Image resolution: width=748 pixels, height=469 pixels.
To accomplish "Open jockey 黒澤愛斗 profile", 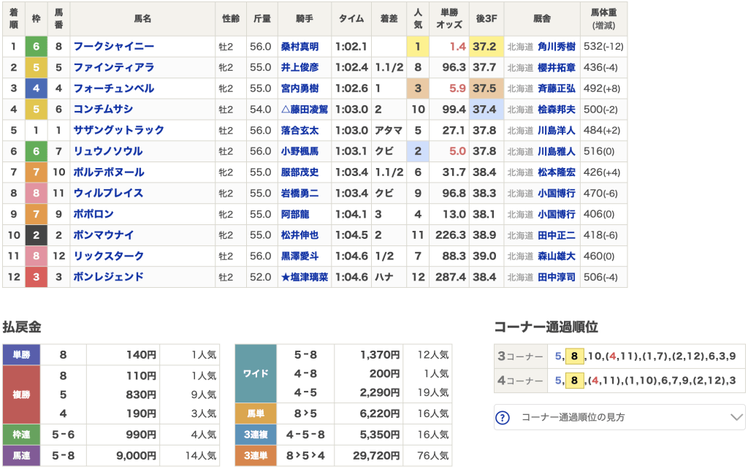I will pyautogui.click(x=299, y=256).
